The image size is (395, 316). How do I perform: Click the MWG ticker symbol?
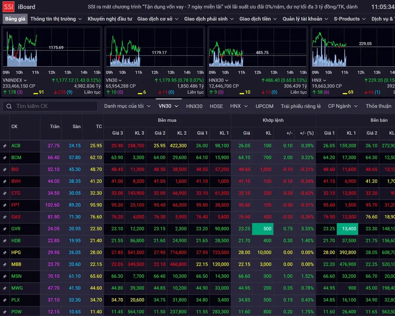click(17, 288)
